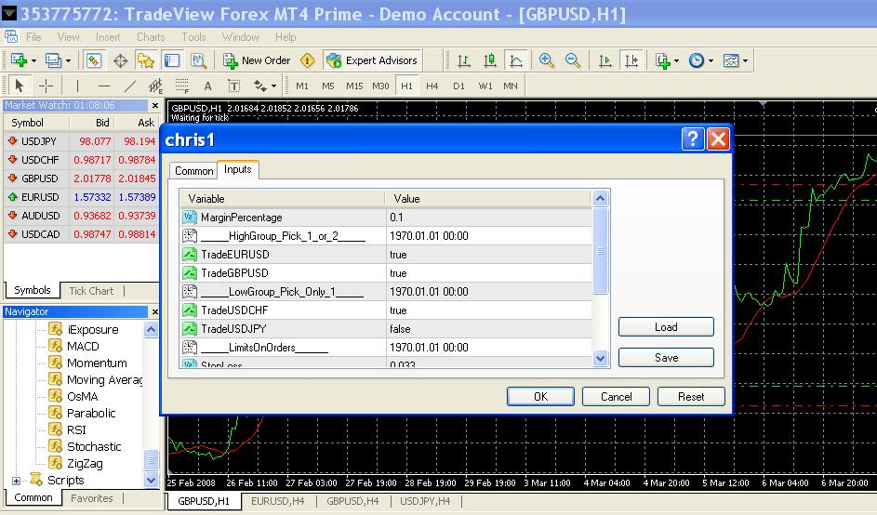The width and height of the screenshot is (877, 515).
Task: Click the Reset button
Action: click(691, 396)
